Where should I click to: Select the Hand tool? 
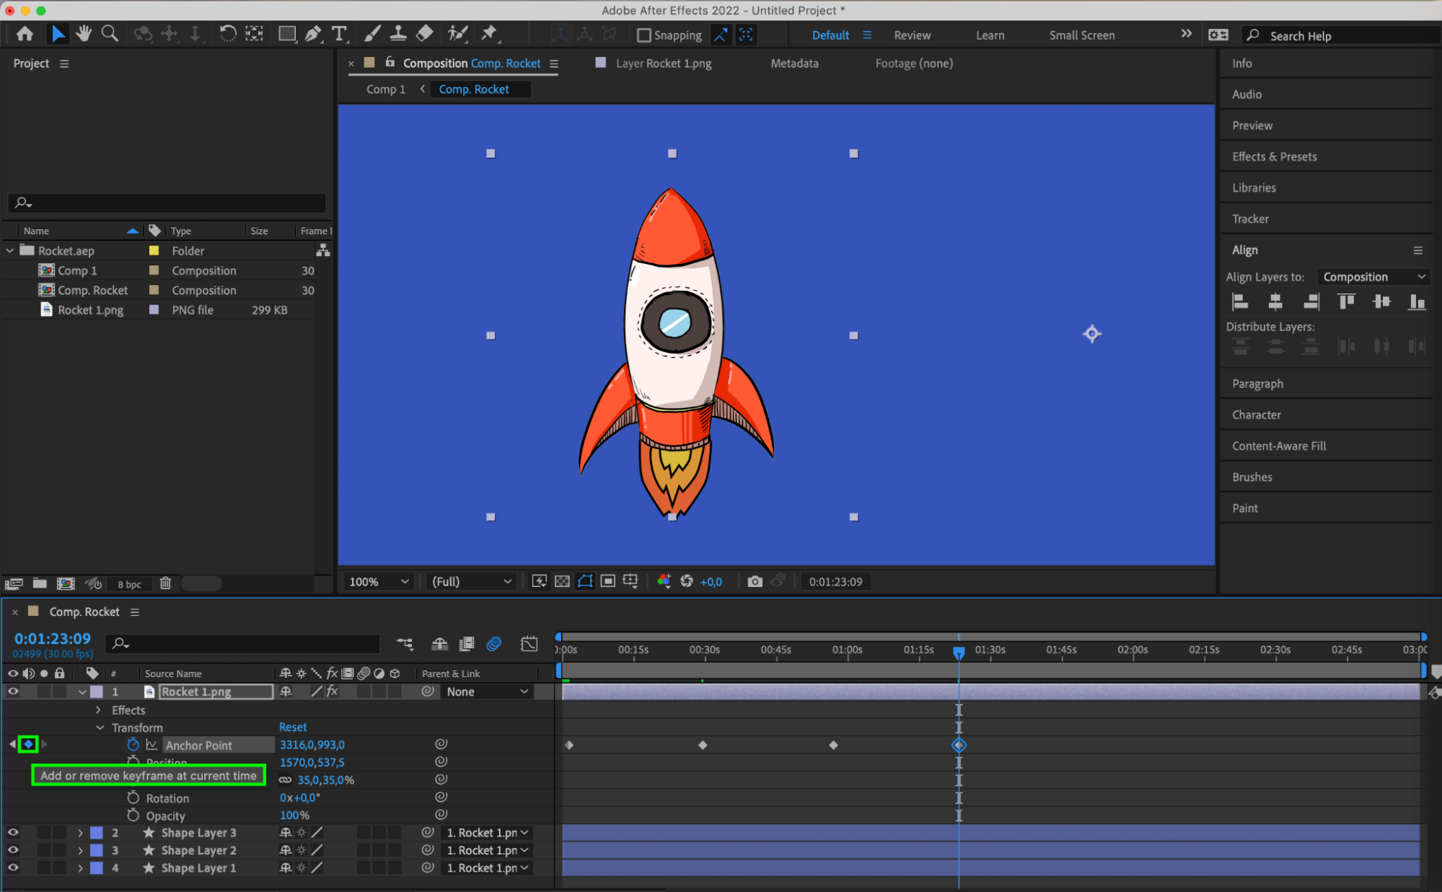[84, 34]
